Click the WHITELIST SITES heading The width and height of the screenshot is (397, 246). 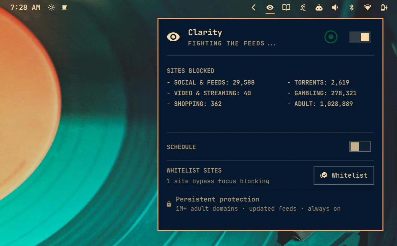[x=194, y=170]
